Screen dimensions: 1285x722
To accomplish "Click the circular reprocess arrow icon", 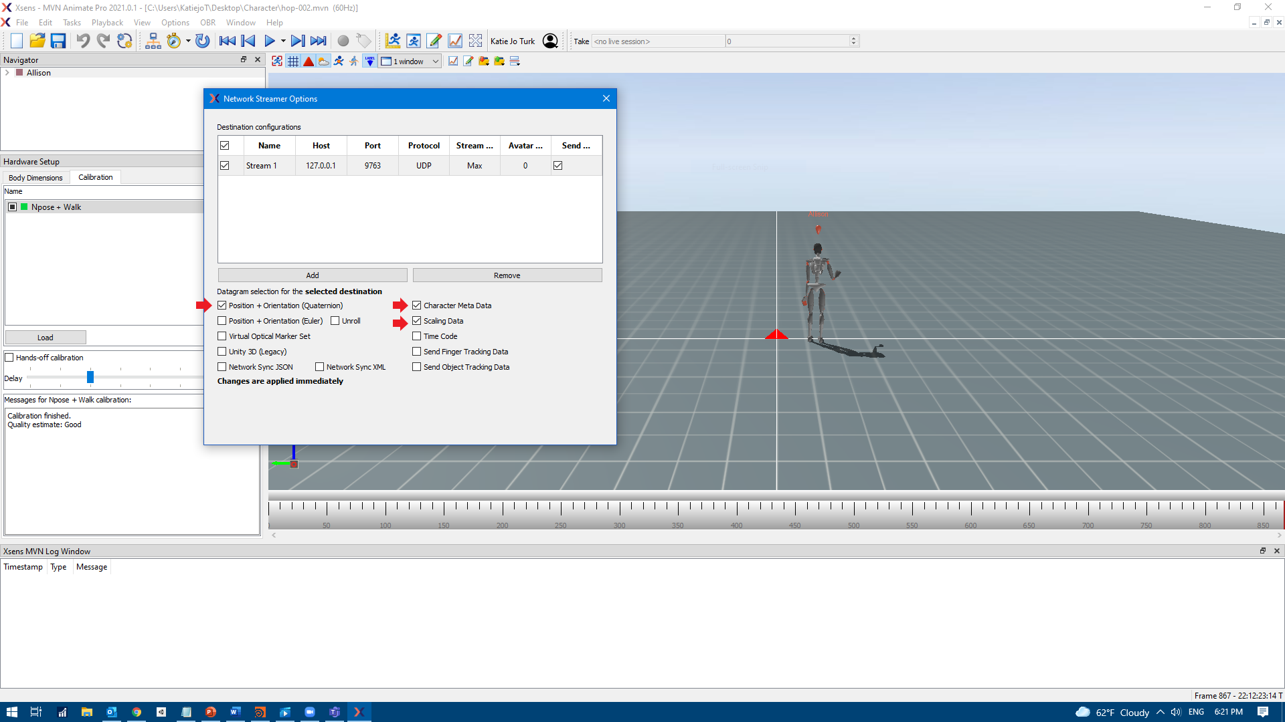I will coord(202,41).
